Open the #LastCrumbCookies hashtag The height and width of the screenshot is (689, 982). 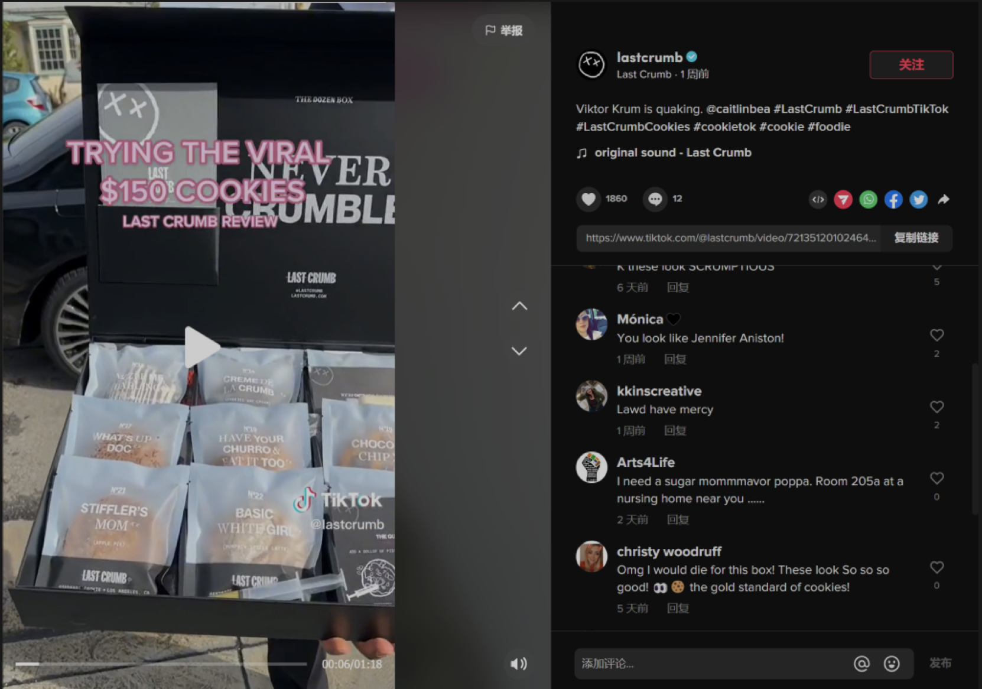pos(633,126)
